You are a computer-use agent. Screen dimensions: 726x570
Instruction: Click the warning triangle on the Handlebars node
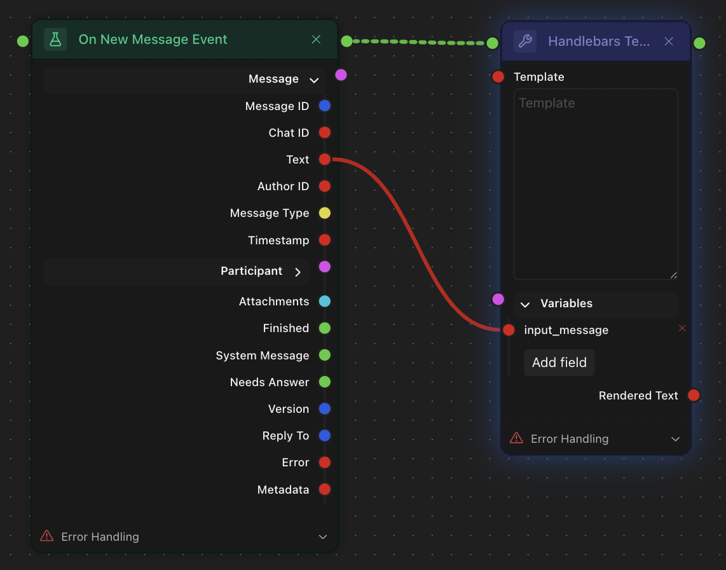517,438
